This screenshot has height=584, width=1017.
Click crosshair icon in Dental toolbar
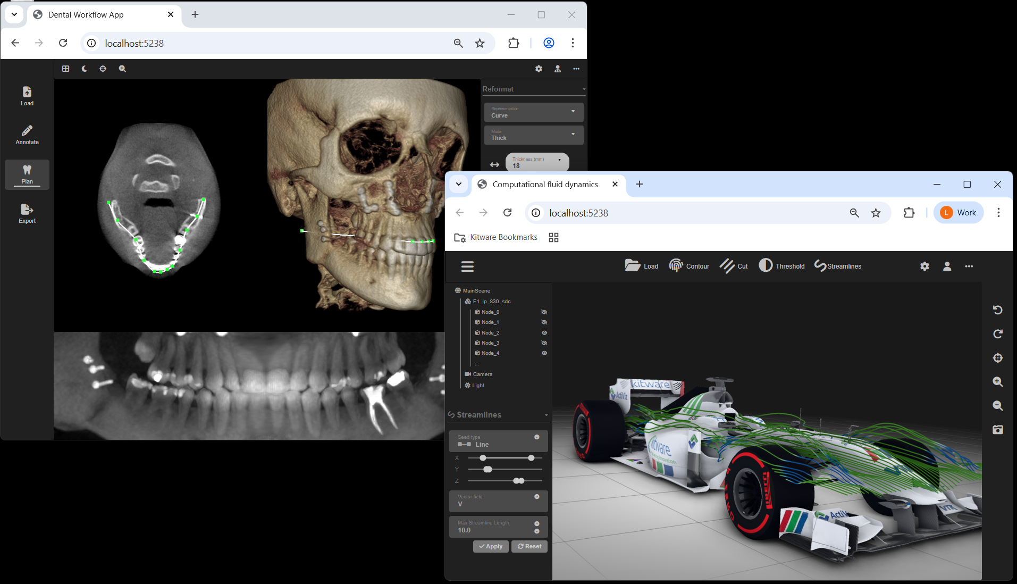(103, 69)
